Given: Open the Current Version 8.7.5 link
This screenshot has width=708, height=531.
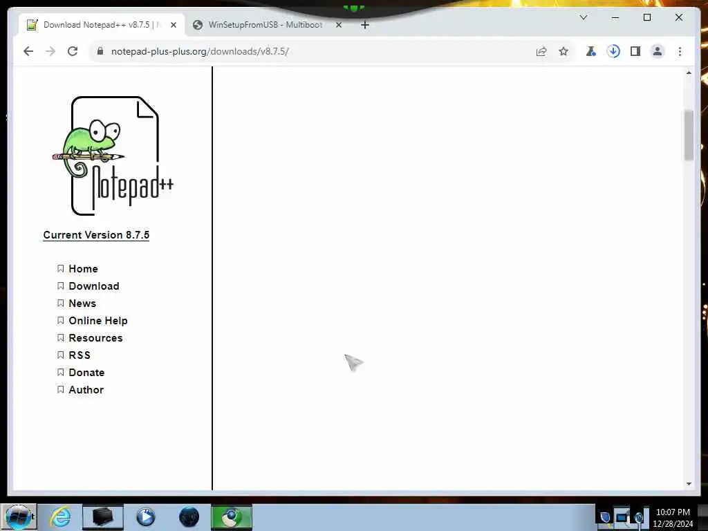Looking at the screenshot, I should [x=96, y=235].
